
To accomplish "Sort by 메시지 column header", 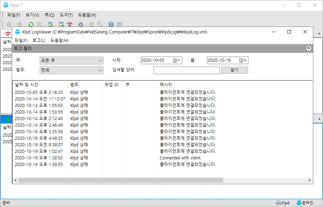I will point(235,85).
